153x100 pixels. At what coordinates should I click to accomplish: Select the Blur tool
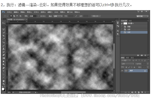coord(3,61)
